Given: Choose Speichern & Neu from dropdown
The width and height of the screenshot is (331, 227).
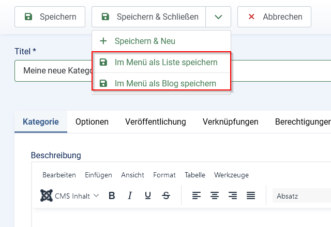Looking at the screenshot, I should (x=161, y=41).
